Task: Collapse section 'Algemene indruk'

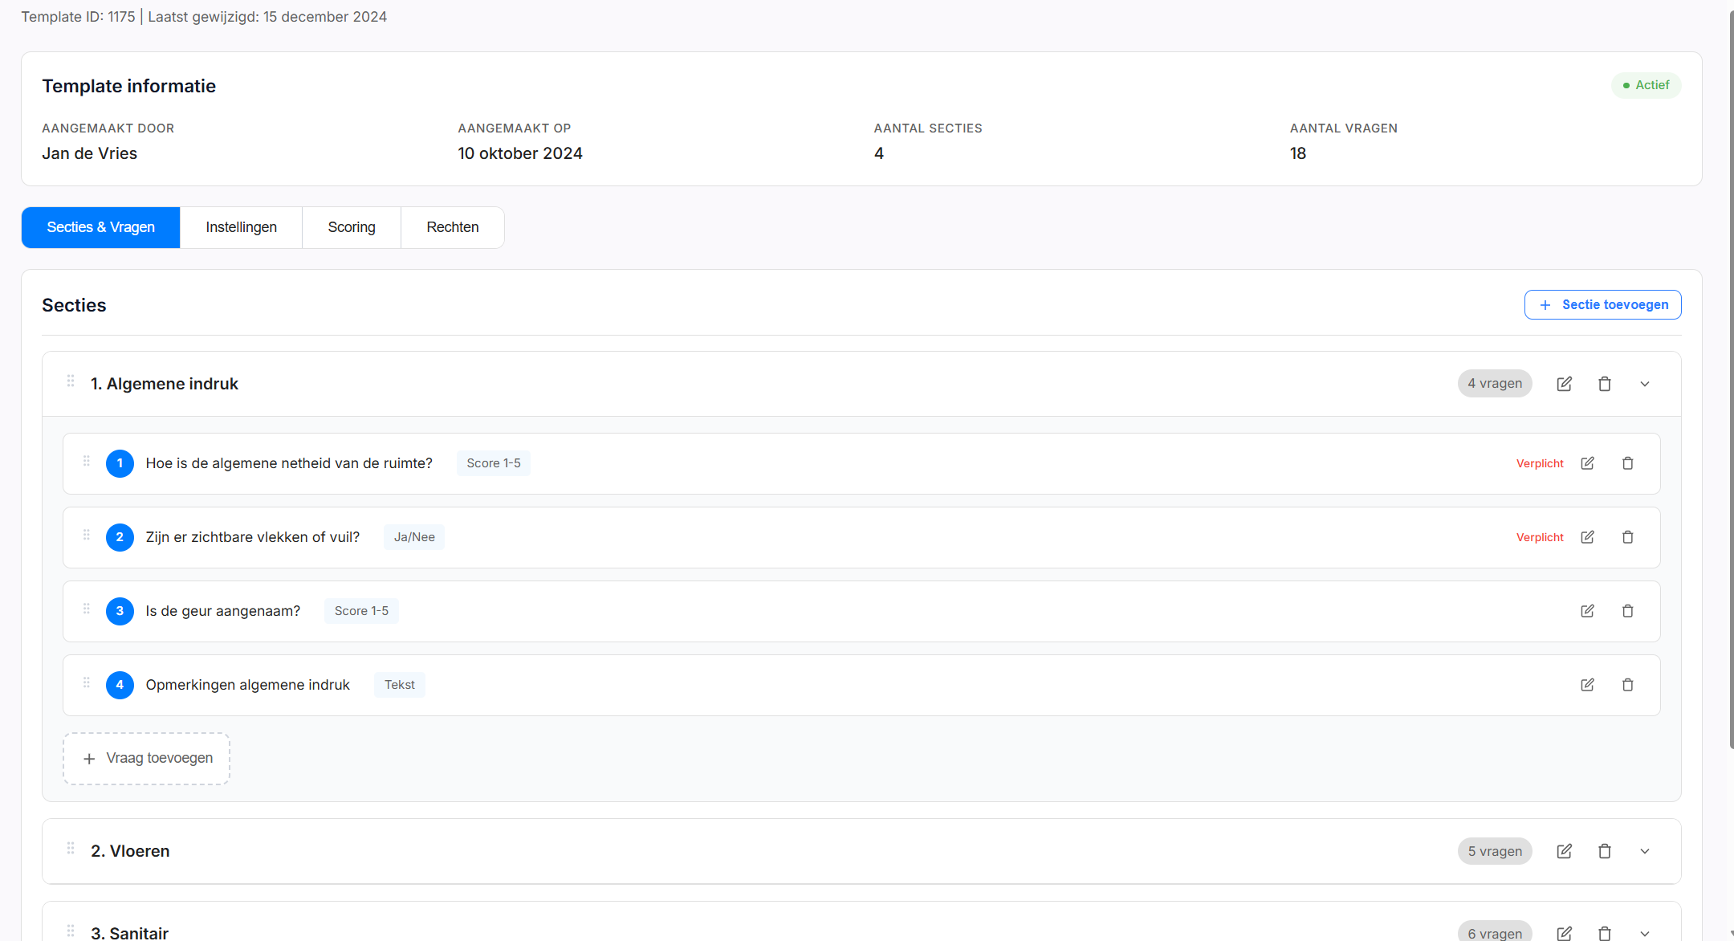Action: [1645, 383]
